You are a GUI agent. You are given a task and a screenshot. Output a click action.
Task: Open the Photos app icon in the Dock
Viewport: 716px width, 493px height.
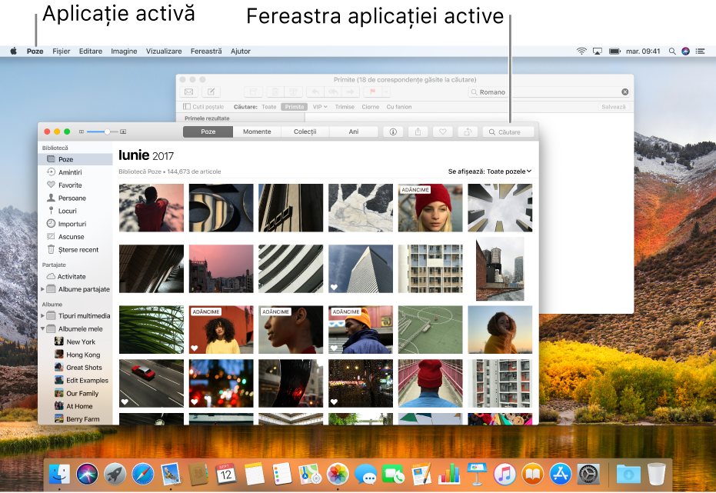click(x=338, y=474)
